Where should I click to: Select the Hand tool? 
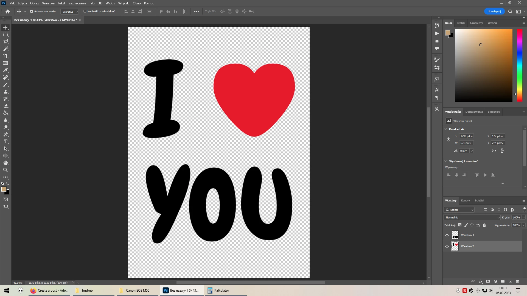pos(5,163)
